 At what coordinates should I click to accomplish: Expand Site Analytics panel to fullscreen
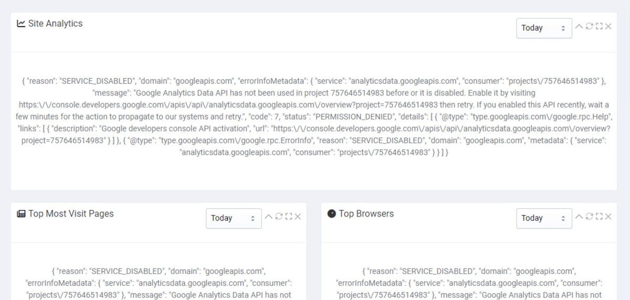[x=599, y=26]
